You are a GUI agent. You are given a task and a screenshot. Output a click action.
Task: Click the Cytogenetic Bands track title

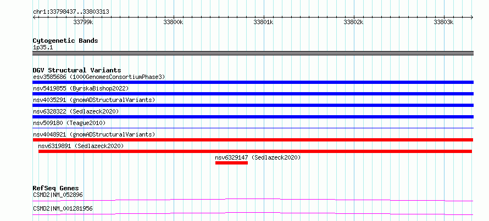pyautogui.click(x=65, y=41)
